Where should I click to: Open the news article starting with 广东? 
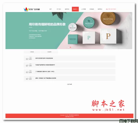click(70, 72)
